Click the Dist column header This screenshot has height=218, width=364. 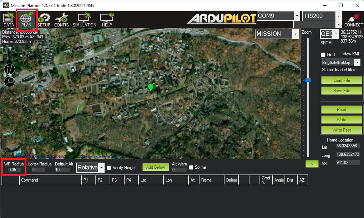pyautogui.click(x=291, y=180)
